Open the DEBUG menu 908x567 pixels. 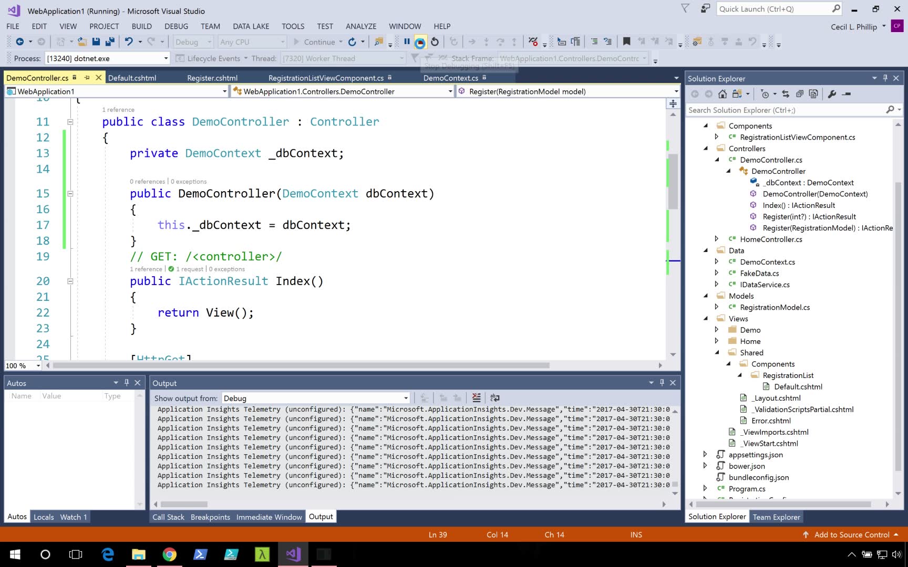[x=176, y=26]
